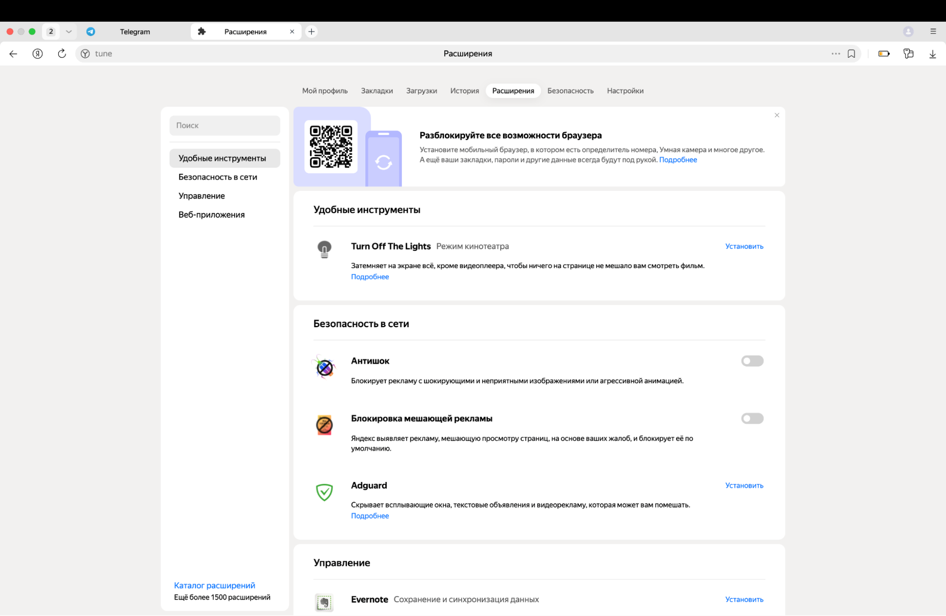946x616 pixels.
Task: Click the profile avatar icon
Action: 909,32
